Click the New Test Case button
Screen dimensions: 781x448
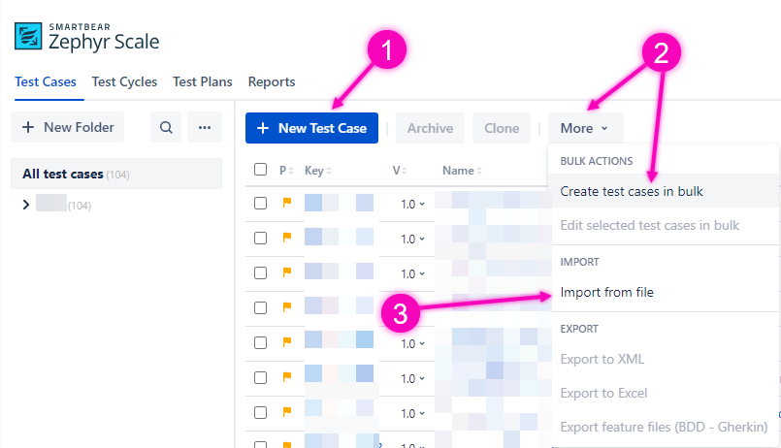[311, 128]
